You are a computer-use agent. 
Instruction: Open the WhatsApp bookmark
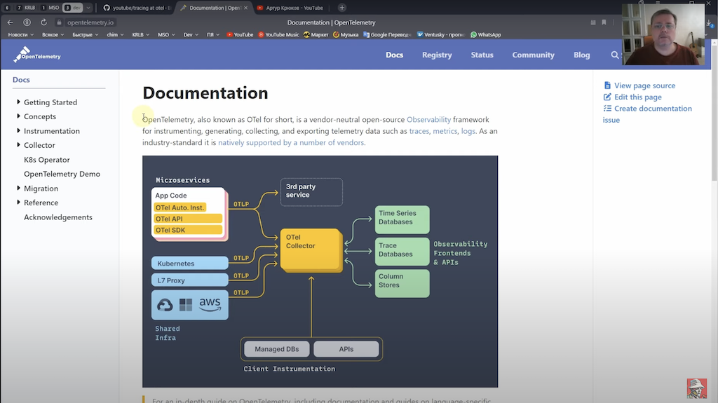pyautogui.click(x=485, y=34)
